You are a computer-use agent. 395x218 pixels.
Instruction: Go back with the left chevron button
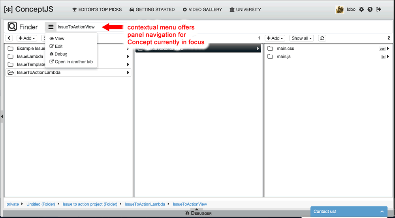[9, 38]
